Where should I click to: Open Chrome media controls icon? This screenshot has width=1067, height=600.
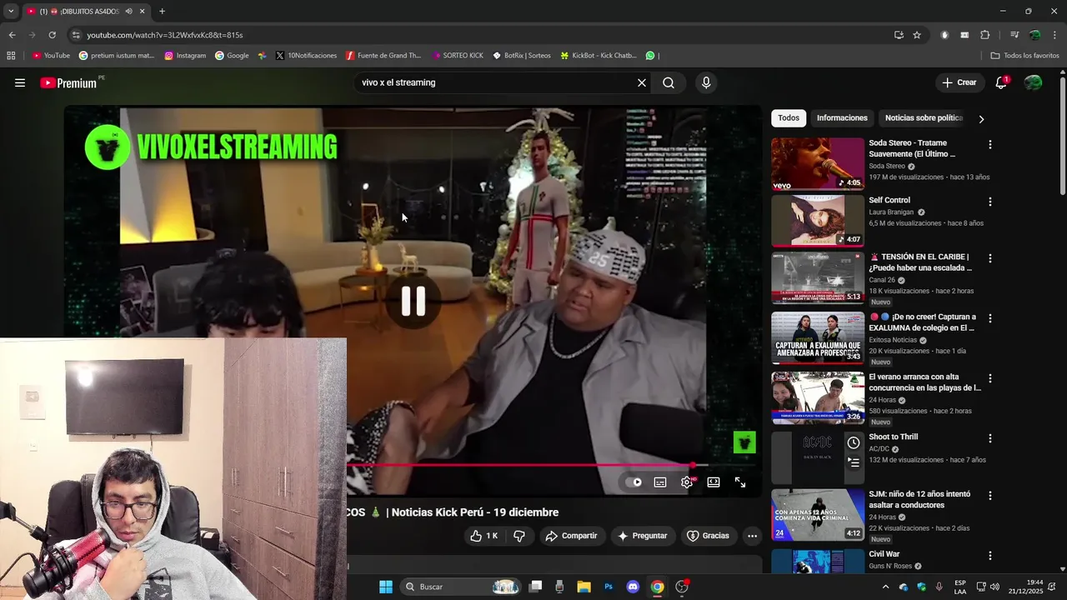(x=1014, y=35)
